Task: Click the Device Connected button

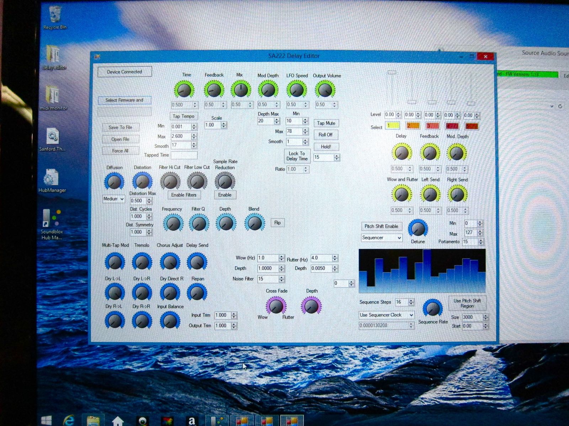Action: (x=124, y=72)
